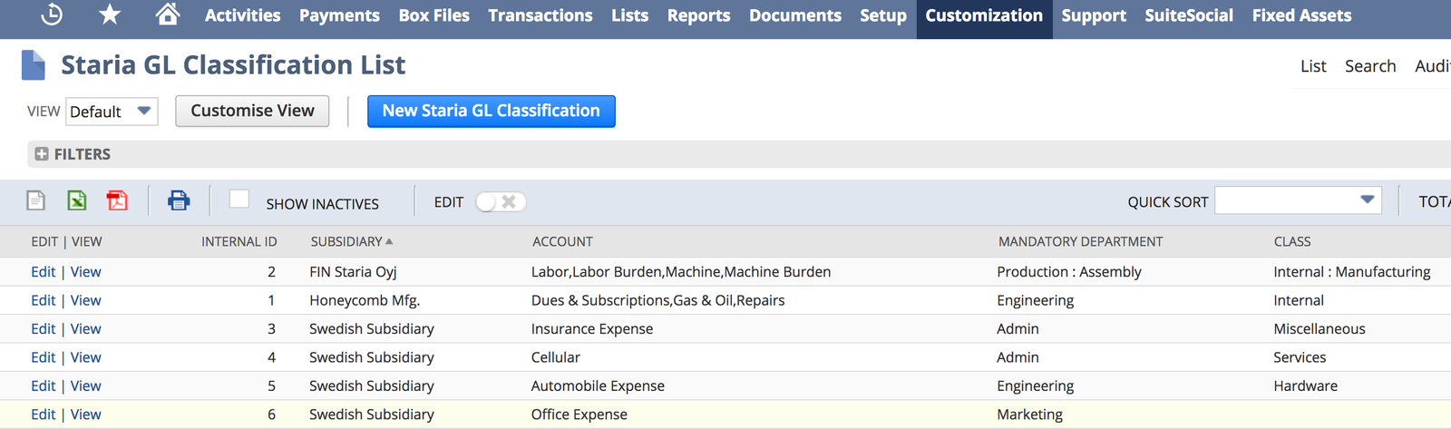
Task: Edit the Automobile Expense row
Action: coord(44,385)
